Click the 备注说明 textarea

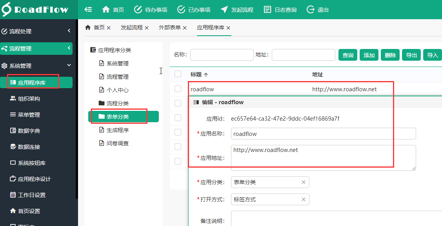coord(336,219)
